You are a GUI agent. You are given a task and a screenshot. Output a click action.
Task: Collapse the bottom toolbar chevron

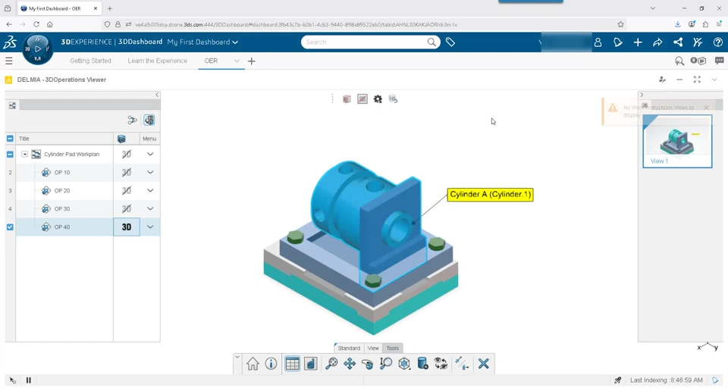tap(237, 357)
